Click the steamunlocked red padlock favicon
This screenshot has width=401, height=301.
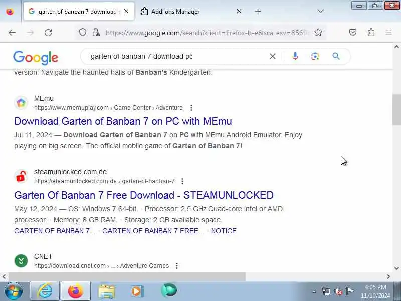click(21, 176)
